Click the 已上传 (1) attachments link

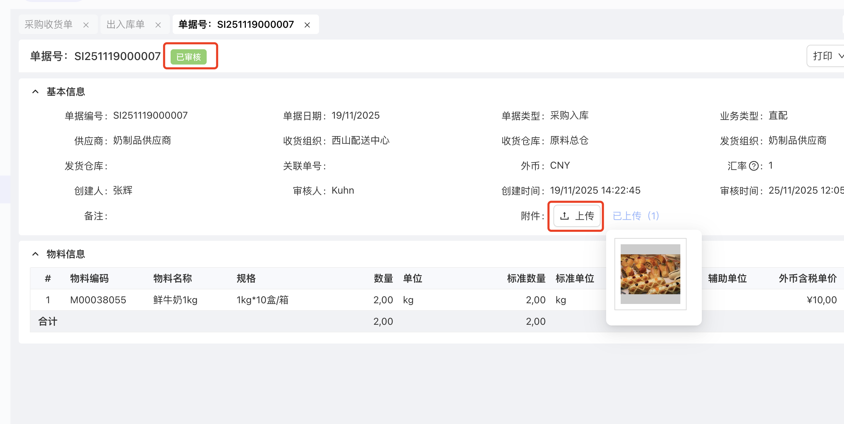636,216
